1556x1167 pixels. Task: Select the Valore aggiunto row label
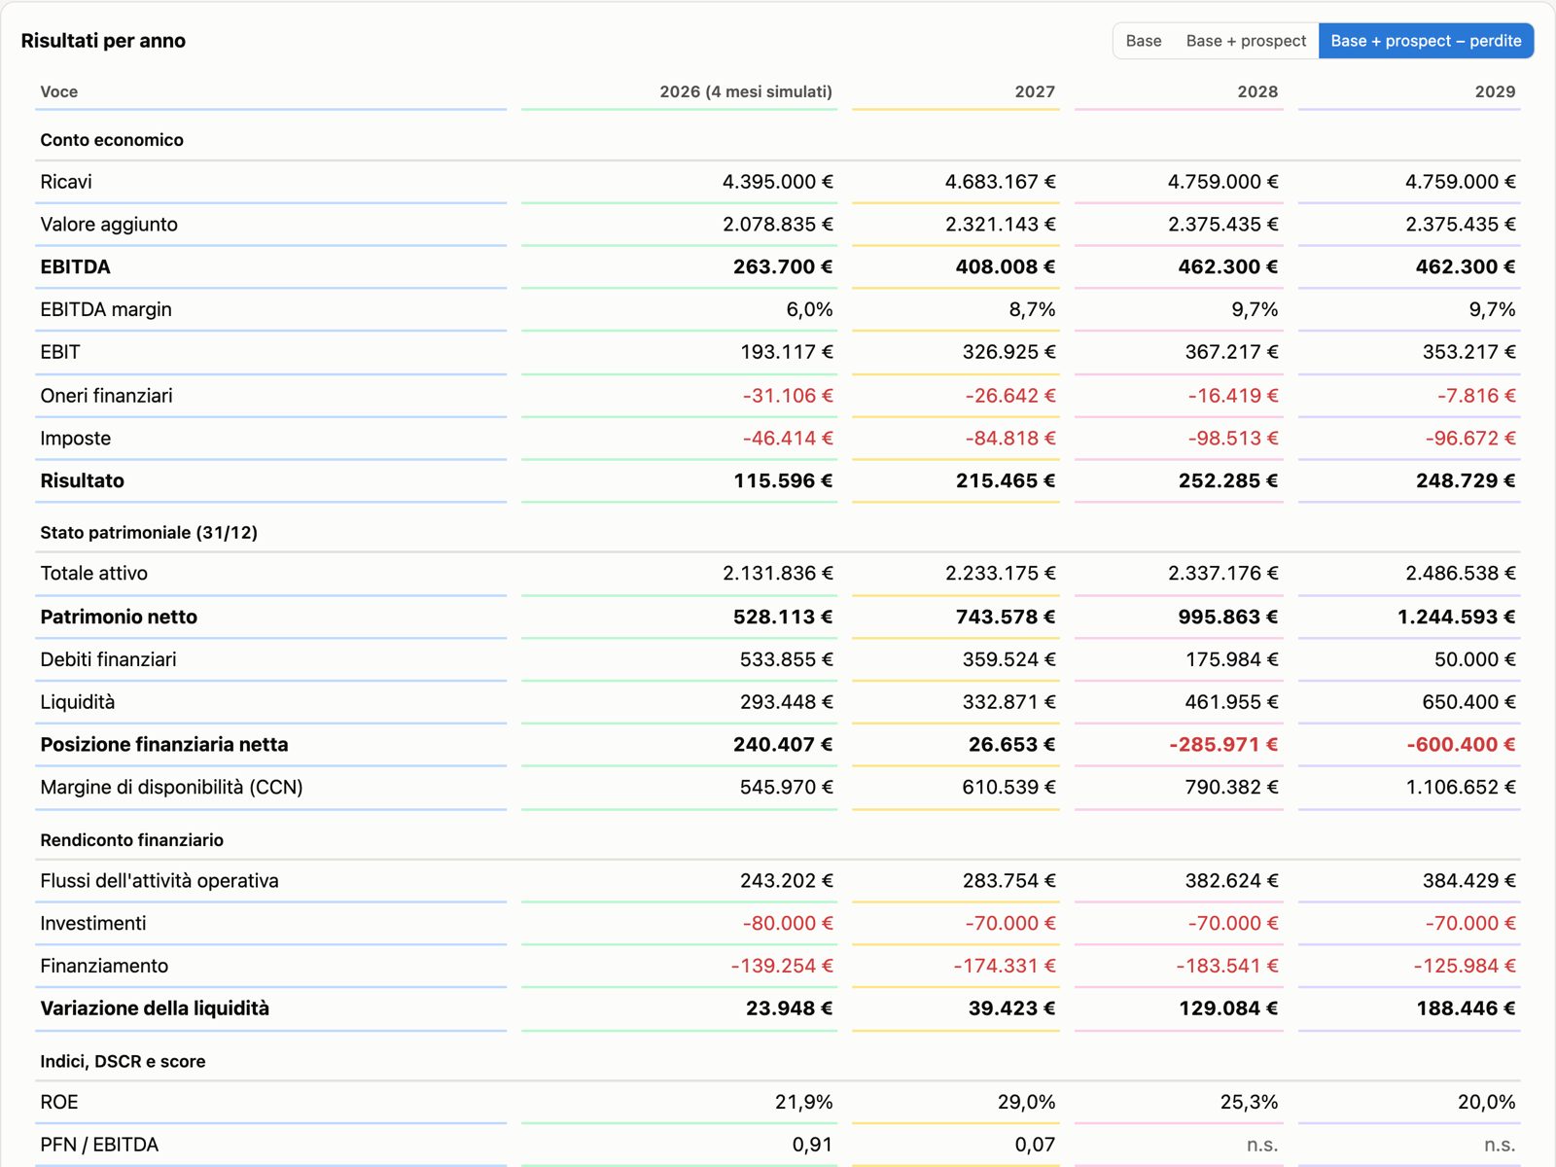point(109,225)
